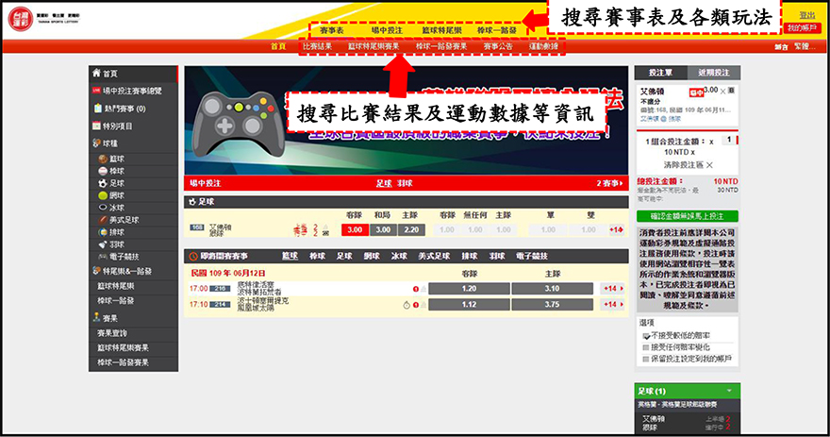Viewport: 830px width, 437px height.
Task: Open the match results menu item
Action: click(318, 46)
